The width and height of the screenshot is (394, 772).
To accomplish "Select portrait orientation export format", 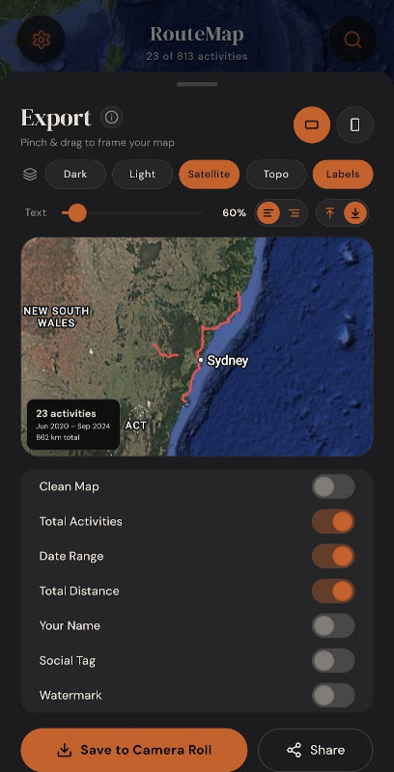I will 355,125.
